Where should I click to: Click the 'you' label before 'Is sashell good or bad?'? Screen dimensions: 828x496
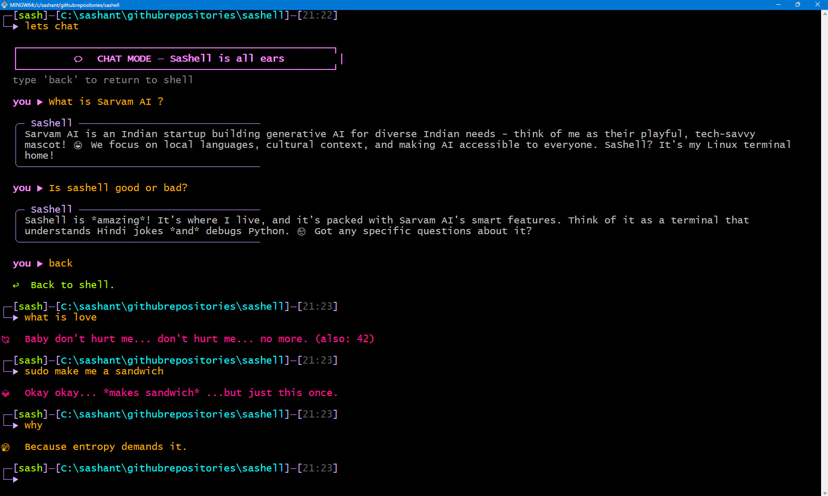22,188
